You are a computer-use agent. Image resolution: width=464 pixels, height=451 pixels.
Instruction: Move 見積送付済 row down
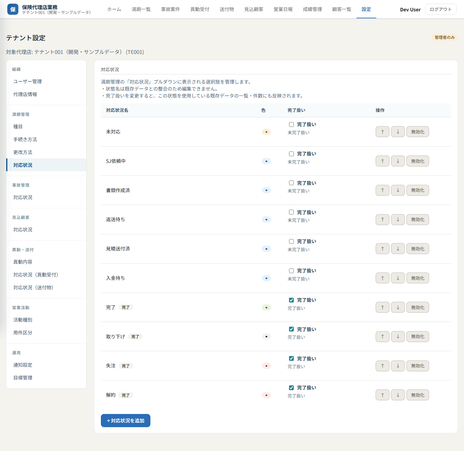tap(398, 249)
